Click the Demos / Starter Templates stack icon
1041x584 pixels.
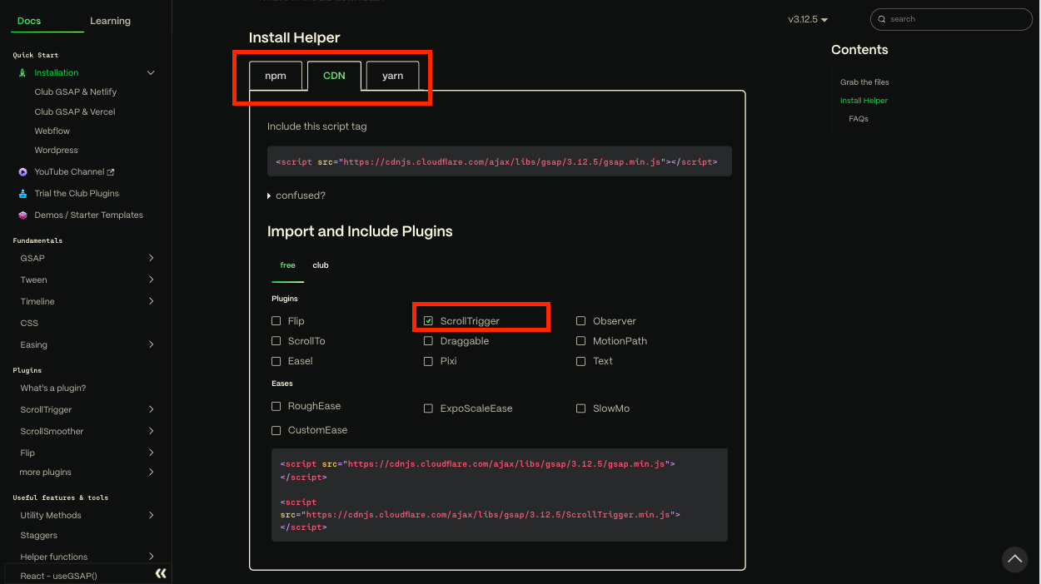pos(22,215)
